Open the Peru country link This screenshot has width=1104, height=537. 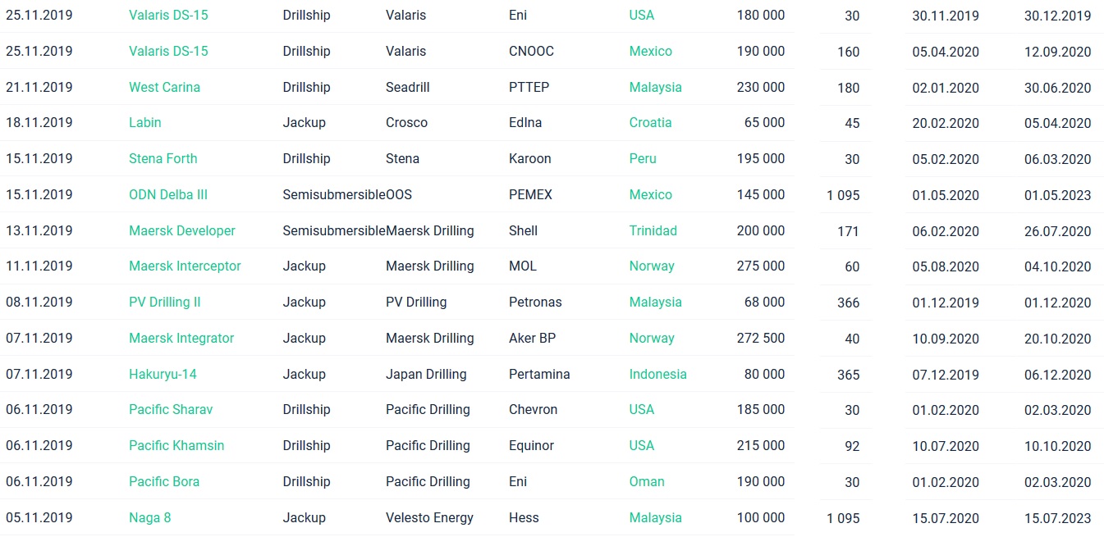pos(643,158)
